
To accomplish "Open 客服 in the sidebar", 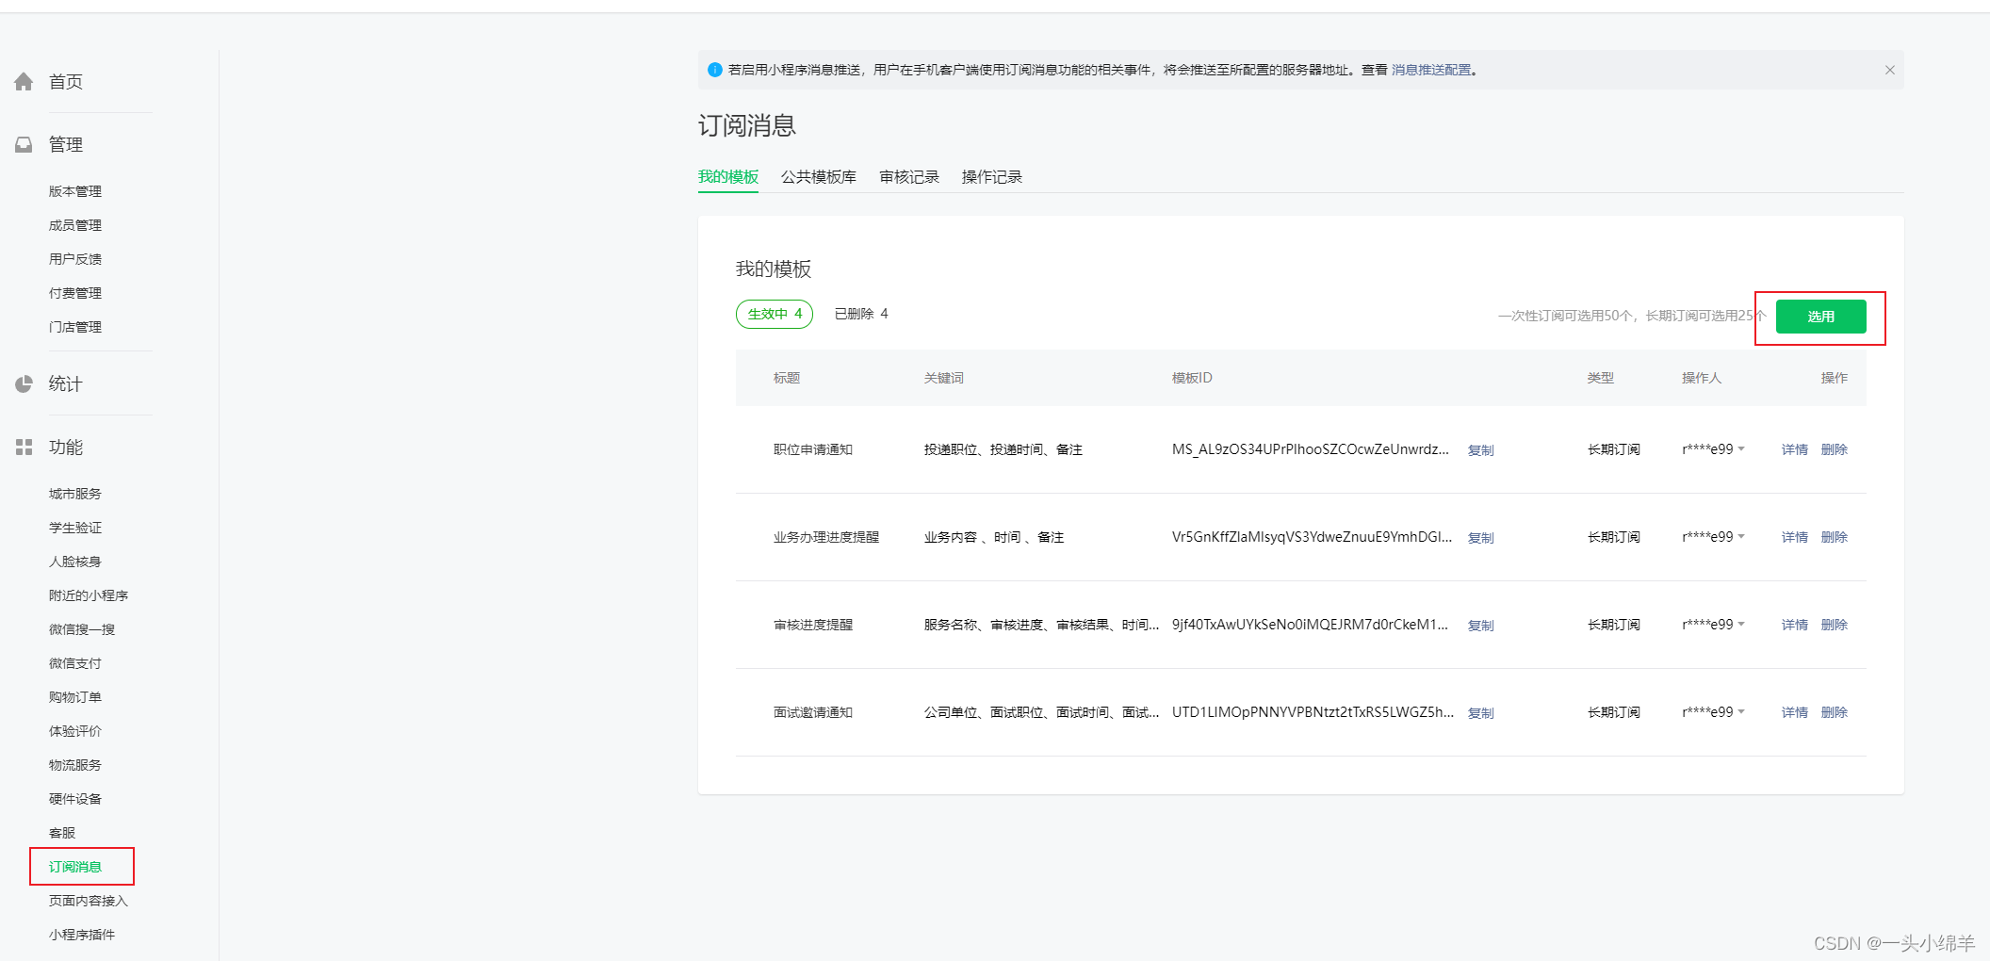I will (x=62, y=833).
